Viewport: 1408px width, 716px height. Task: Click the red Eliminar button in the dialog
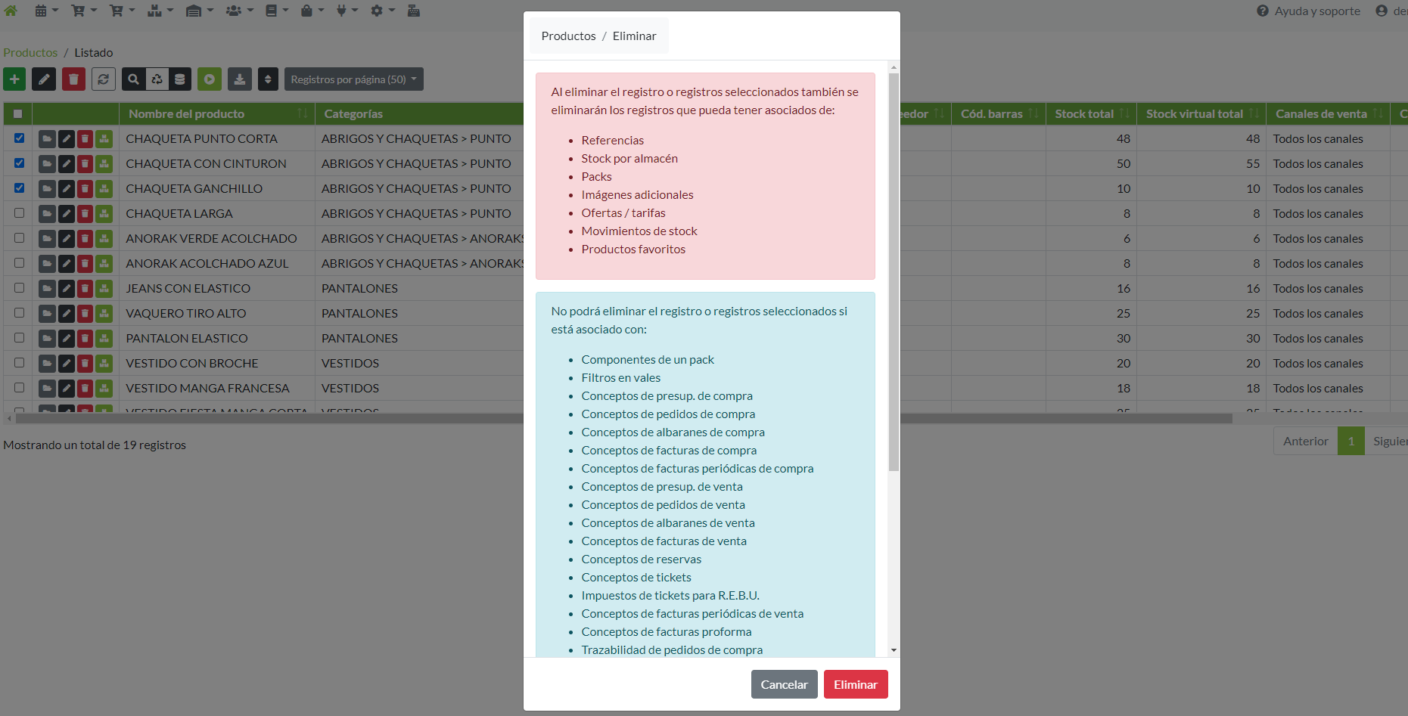(855, 684)
